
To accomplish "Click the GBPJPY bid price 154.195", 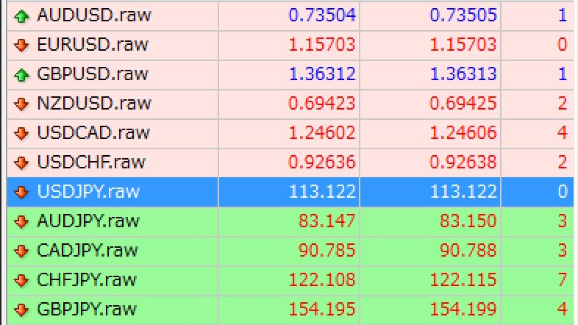I will (322, 309).
